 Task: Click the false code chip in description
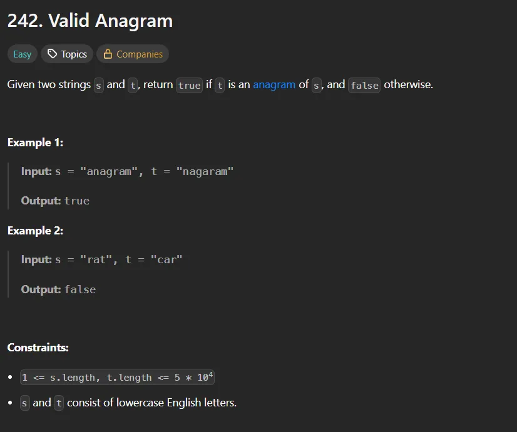364,85
